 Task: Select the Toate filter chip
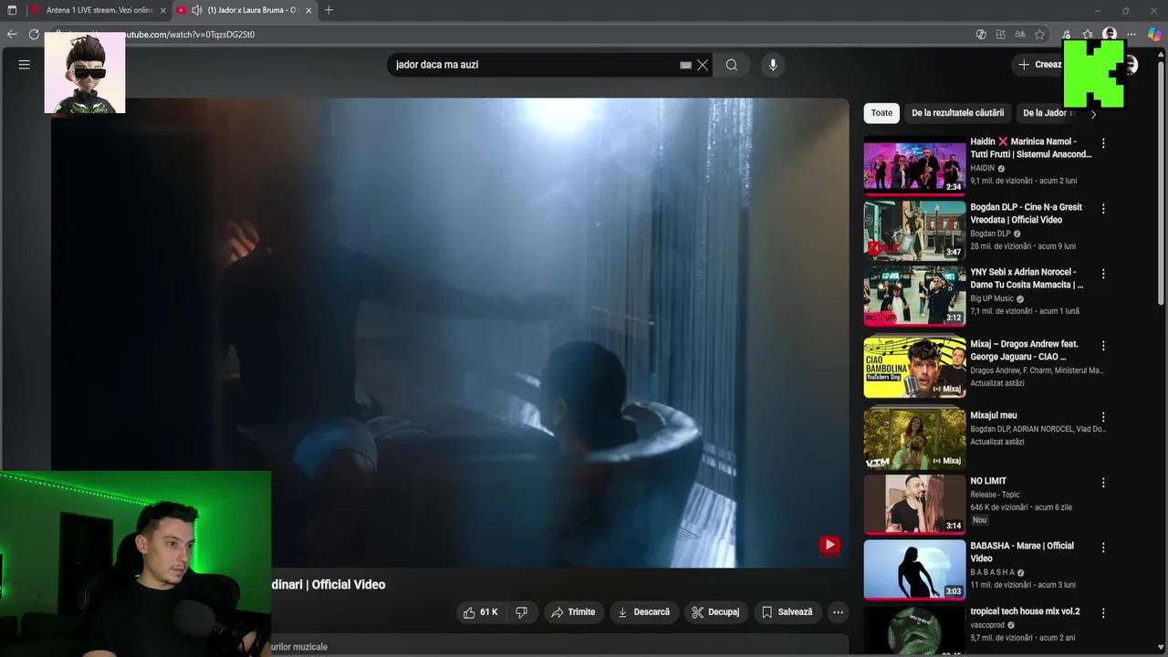coord(881,113)
